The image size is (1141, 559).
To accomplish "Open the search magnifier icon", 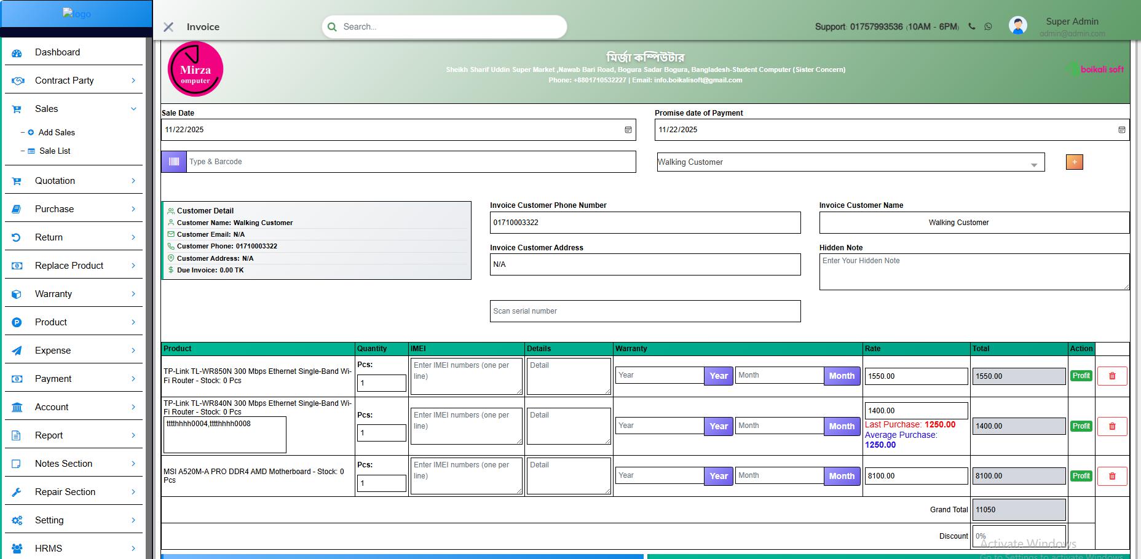I will click(332, 27).
